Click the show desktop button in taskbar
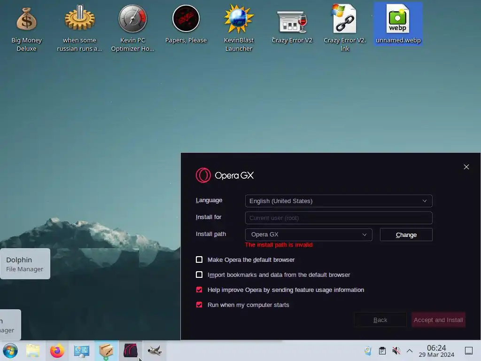This screenshot has height=361, width=481. [469, 351]
